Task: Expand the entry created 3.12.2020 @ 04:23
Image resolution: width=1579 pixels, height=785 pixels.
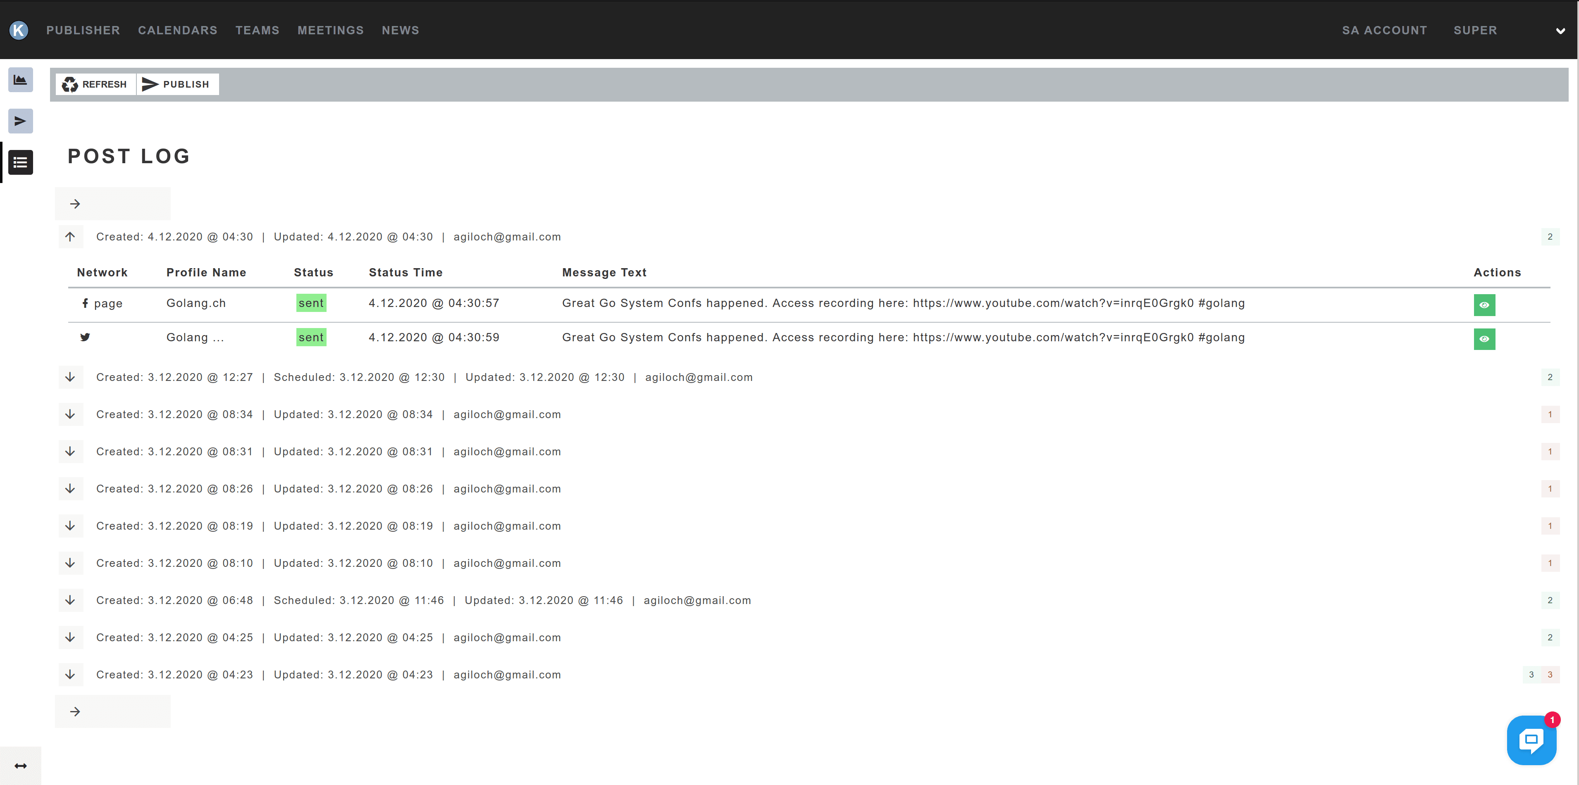Action: tap(71, 675)
